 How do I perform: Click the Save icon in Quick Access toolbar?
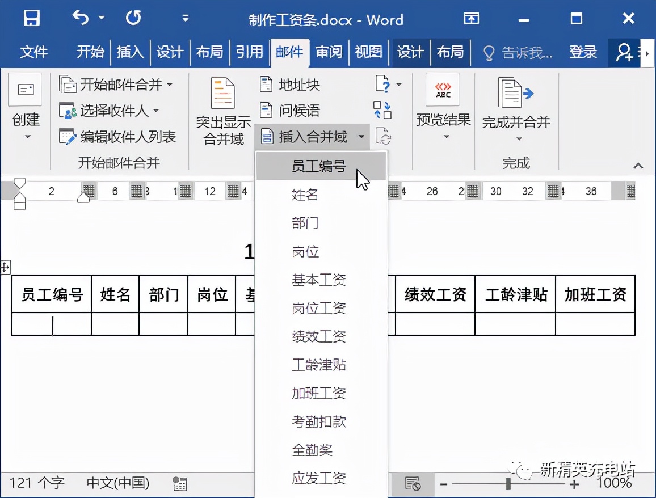[32, 18]
